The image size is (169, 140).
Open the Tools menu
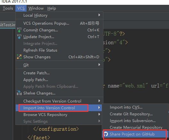pyautogui.click(x=8, y=8)
